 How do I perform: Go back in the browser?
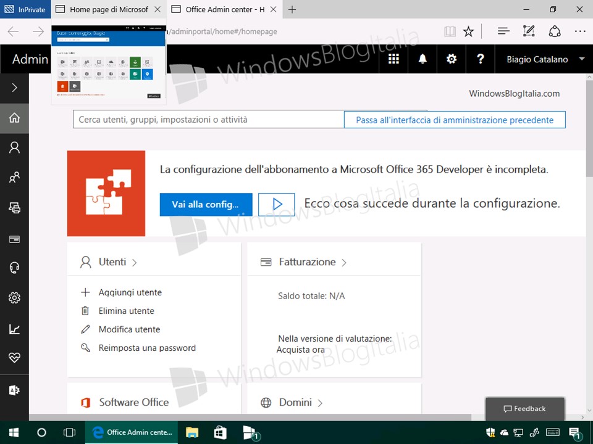coord(13,31)
